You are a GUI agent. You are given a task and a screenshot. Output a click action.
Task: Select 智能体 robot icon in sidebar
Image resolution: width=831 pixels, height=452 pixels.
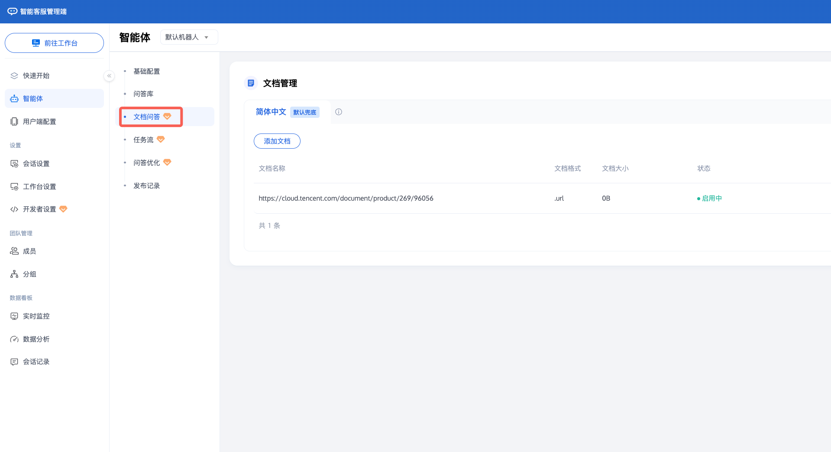[x=14, y=99]
